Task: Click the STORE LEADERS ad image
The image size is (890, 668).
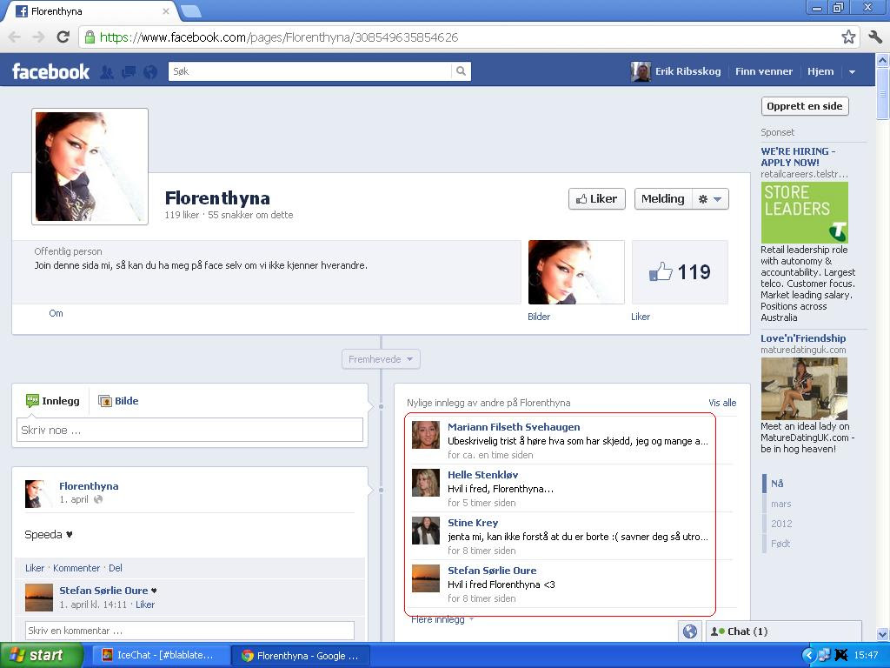Action: click(804, 212)
